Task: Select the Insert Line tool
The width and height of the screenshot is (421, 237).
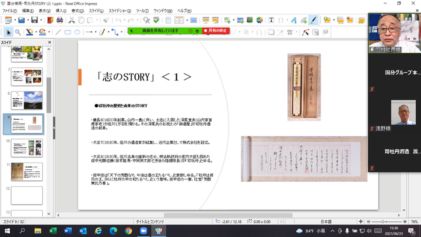Action: 58,32
